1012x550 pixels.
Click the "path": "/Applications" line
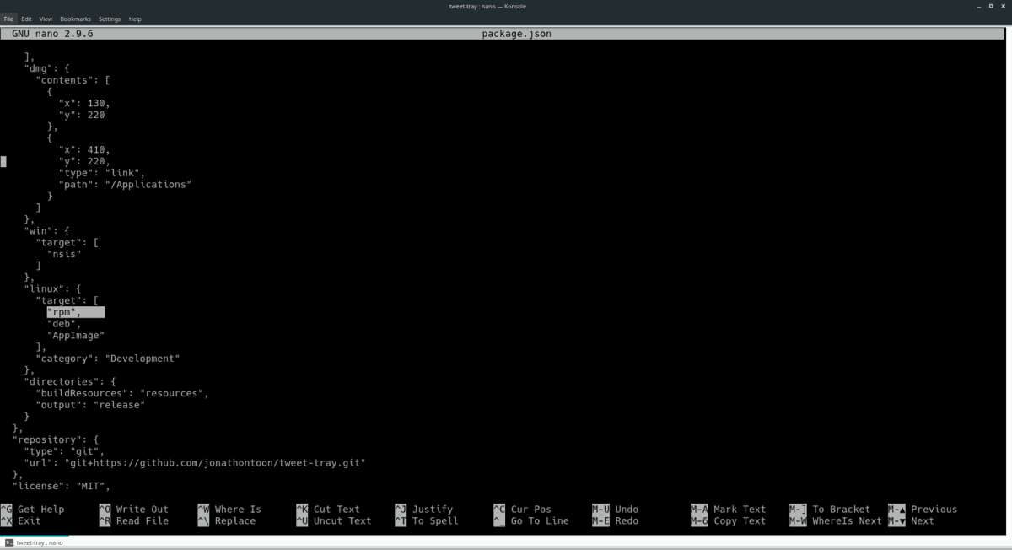coord(126,185)
